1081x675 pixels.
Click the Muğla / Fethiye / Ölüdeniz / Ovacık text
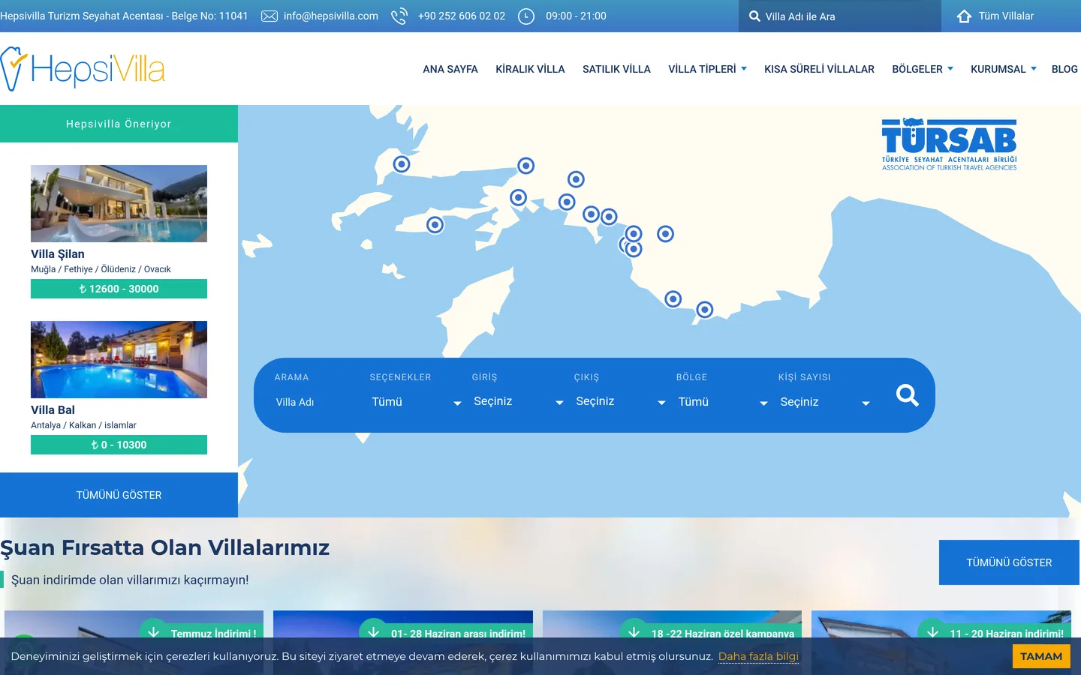coord(101,269)
